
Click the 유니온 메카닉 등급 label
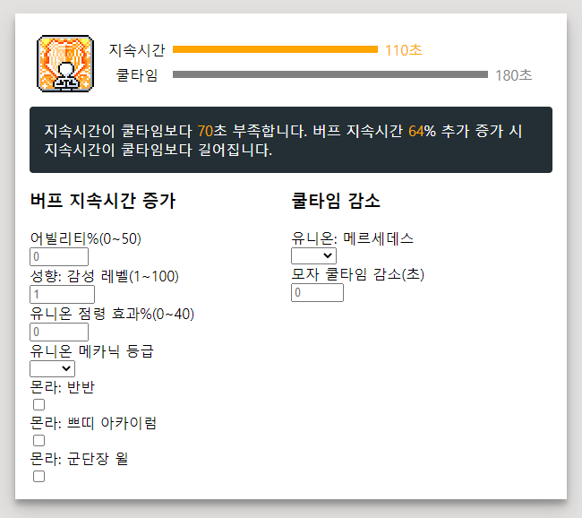pyautogui.click(x=91, y=351)
